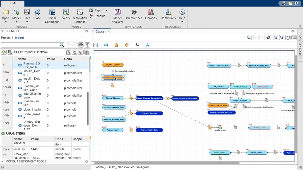This screenshot has width=303, height=170.
Task: Click the green plus add button
Action: tap(4, 52)
